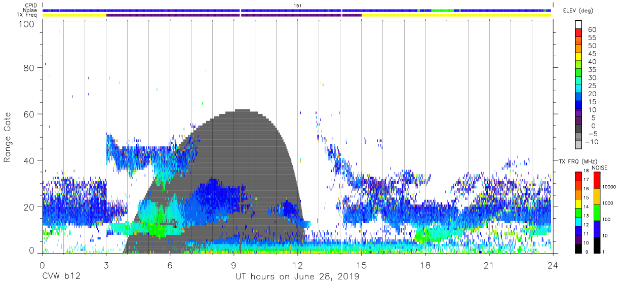Viewport: 622px width, 287px height.
Task: Click the 1 label at the NOISE legend bottom
Action: (x=603, y=252)
